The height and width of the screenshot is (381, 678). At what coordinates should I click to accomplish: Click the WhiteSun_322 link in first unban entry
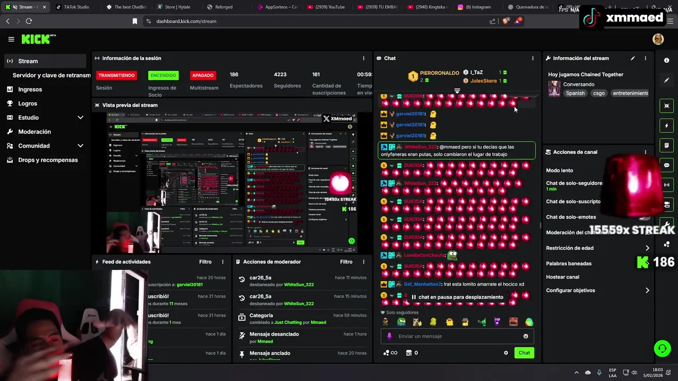[299, 285]
